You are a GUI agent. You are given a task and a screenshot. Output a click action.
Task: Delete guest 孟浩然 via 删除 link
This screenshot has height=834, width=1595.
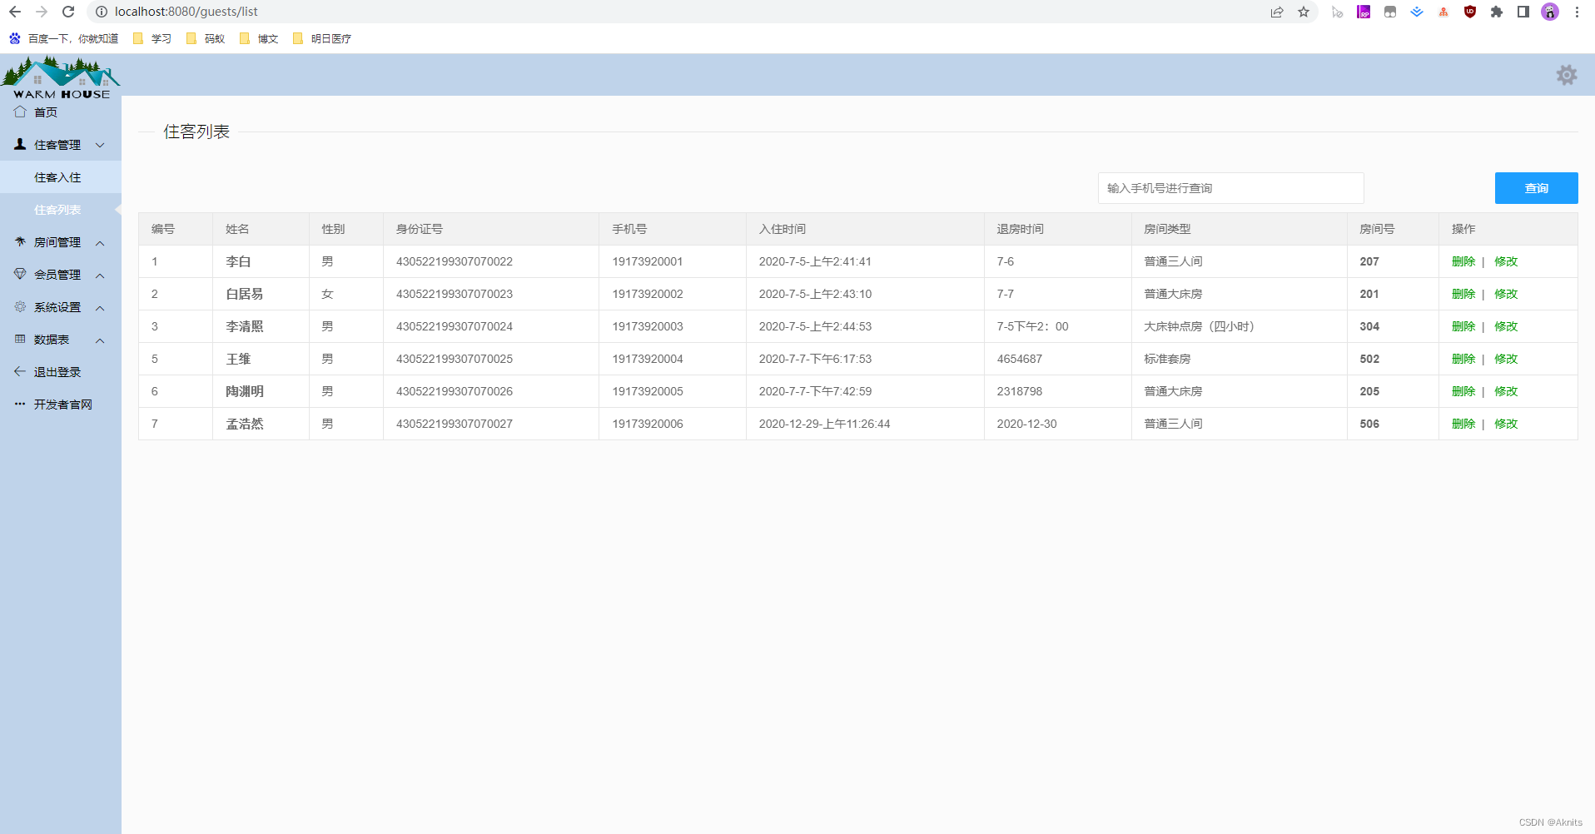1463,424
